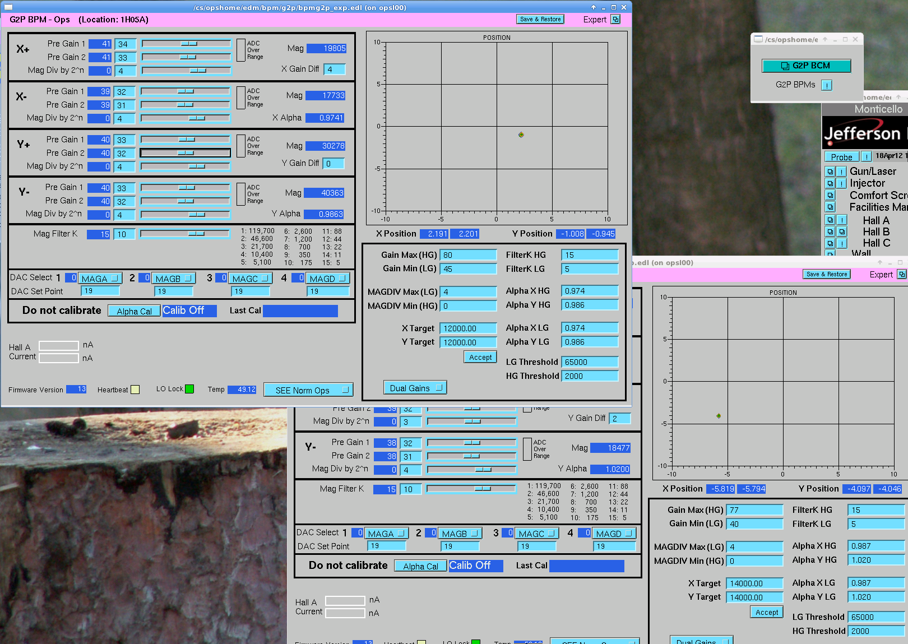Viewport: 908px width, 644px height.
Task: Click the green LO Lock indicator in front window
Action: coord(189,389)
